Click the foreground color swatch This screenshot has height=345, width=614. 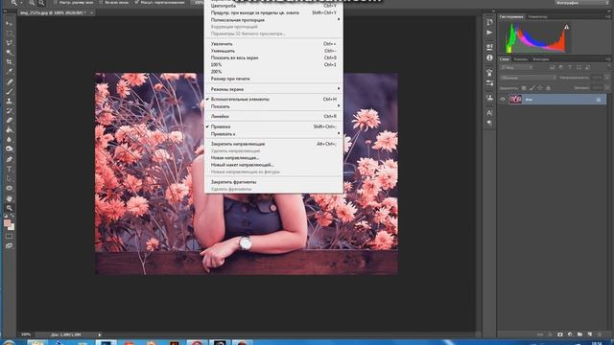point(7,223)
